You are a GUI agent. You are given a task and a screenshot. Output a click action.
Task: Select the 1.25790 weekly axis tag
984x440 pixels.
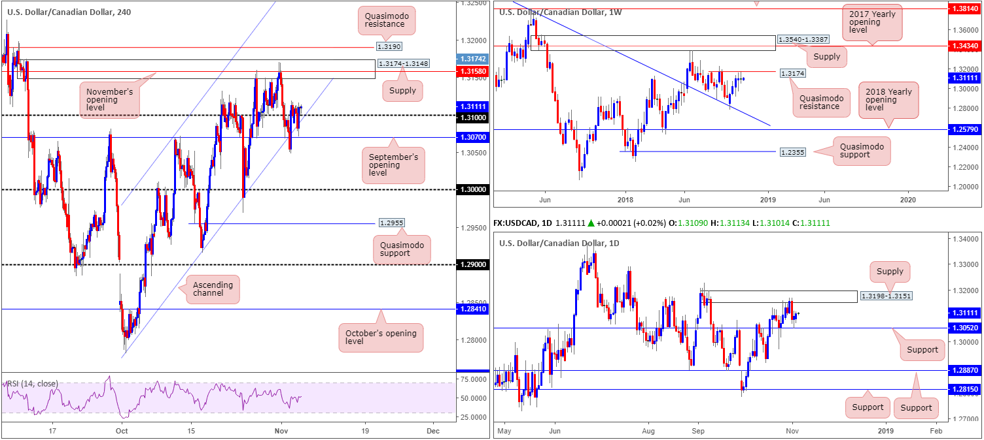tap(965, 130)
